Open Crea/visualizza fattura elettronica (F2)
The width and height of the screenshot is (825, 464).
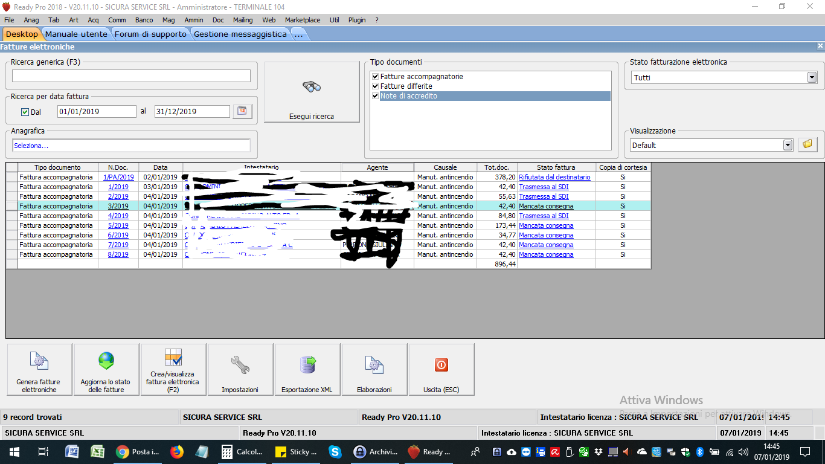(173, 369)
